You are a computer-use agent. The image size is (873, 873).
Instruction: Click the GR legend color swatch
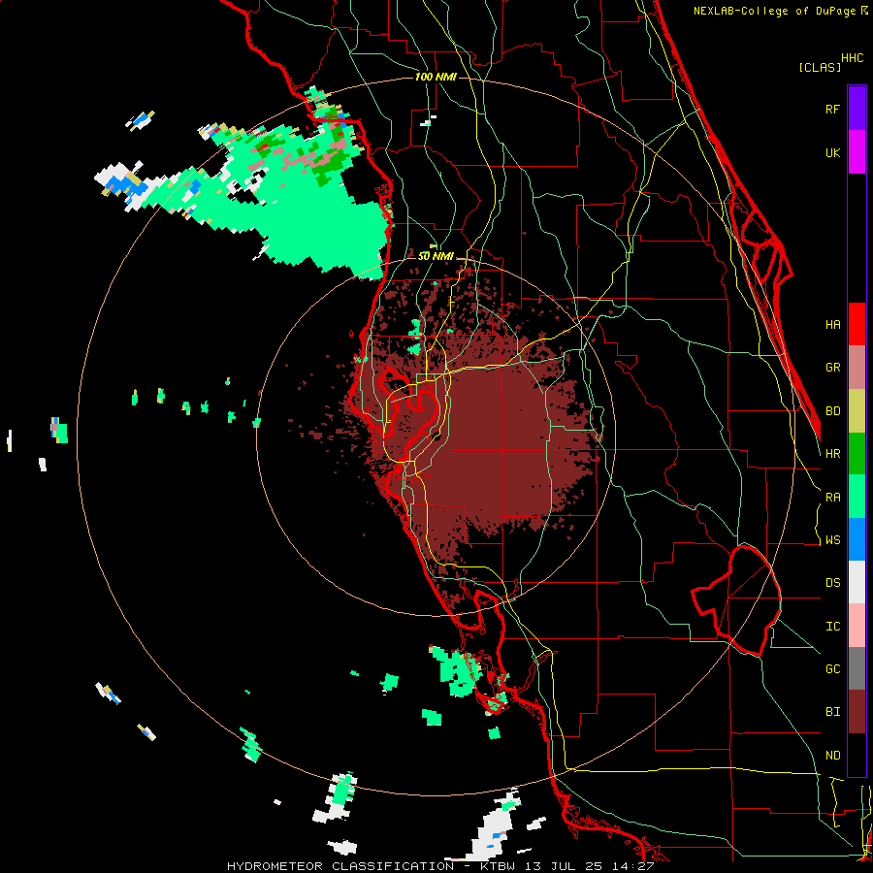coord(857,368)
